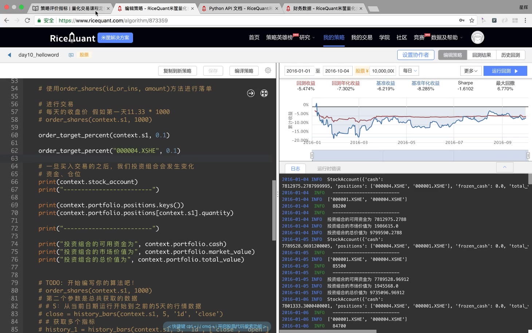Open 我的交易 navigation item
Image resolution: width=532 pixels, height=333 pixels.
tap(361, 38)
